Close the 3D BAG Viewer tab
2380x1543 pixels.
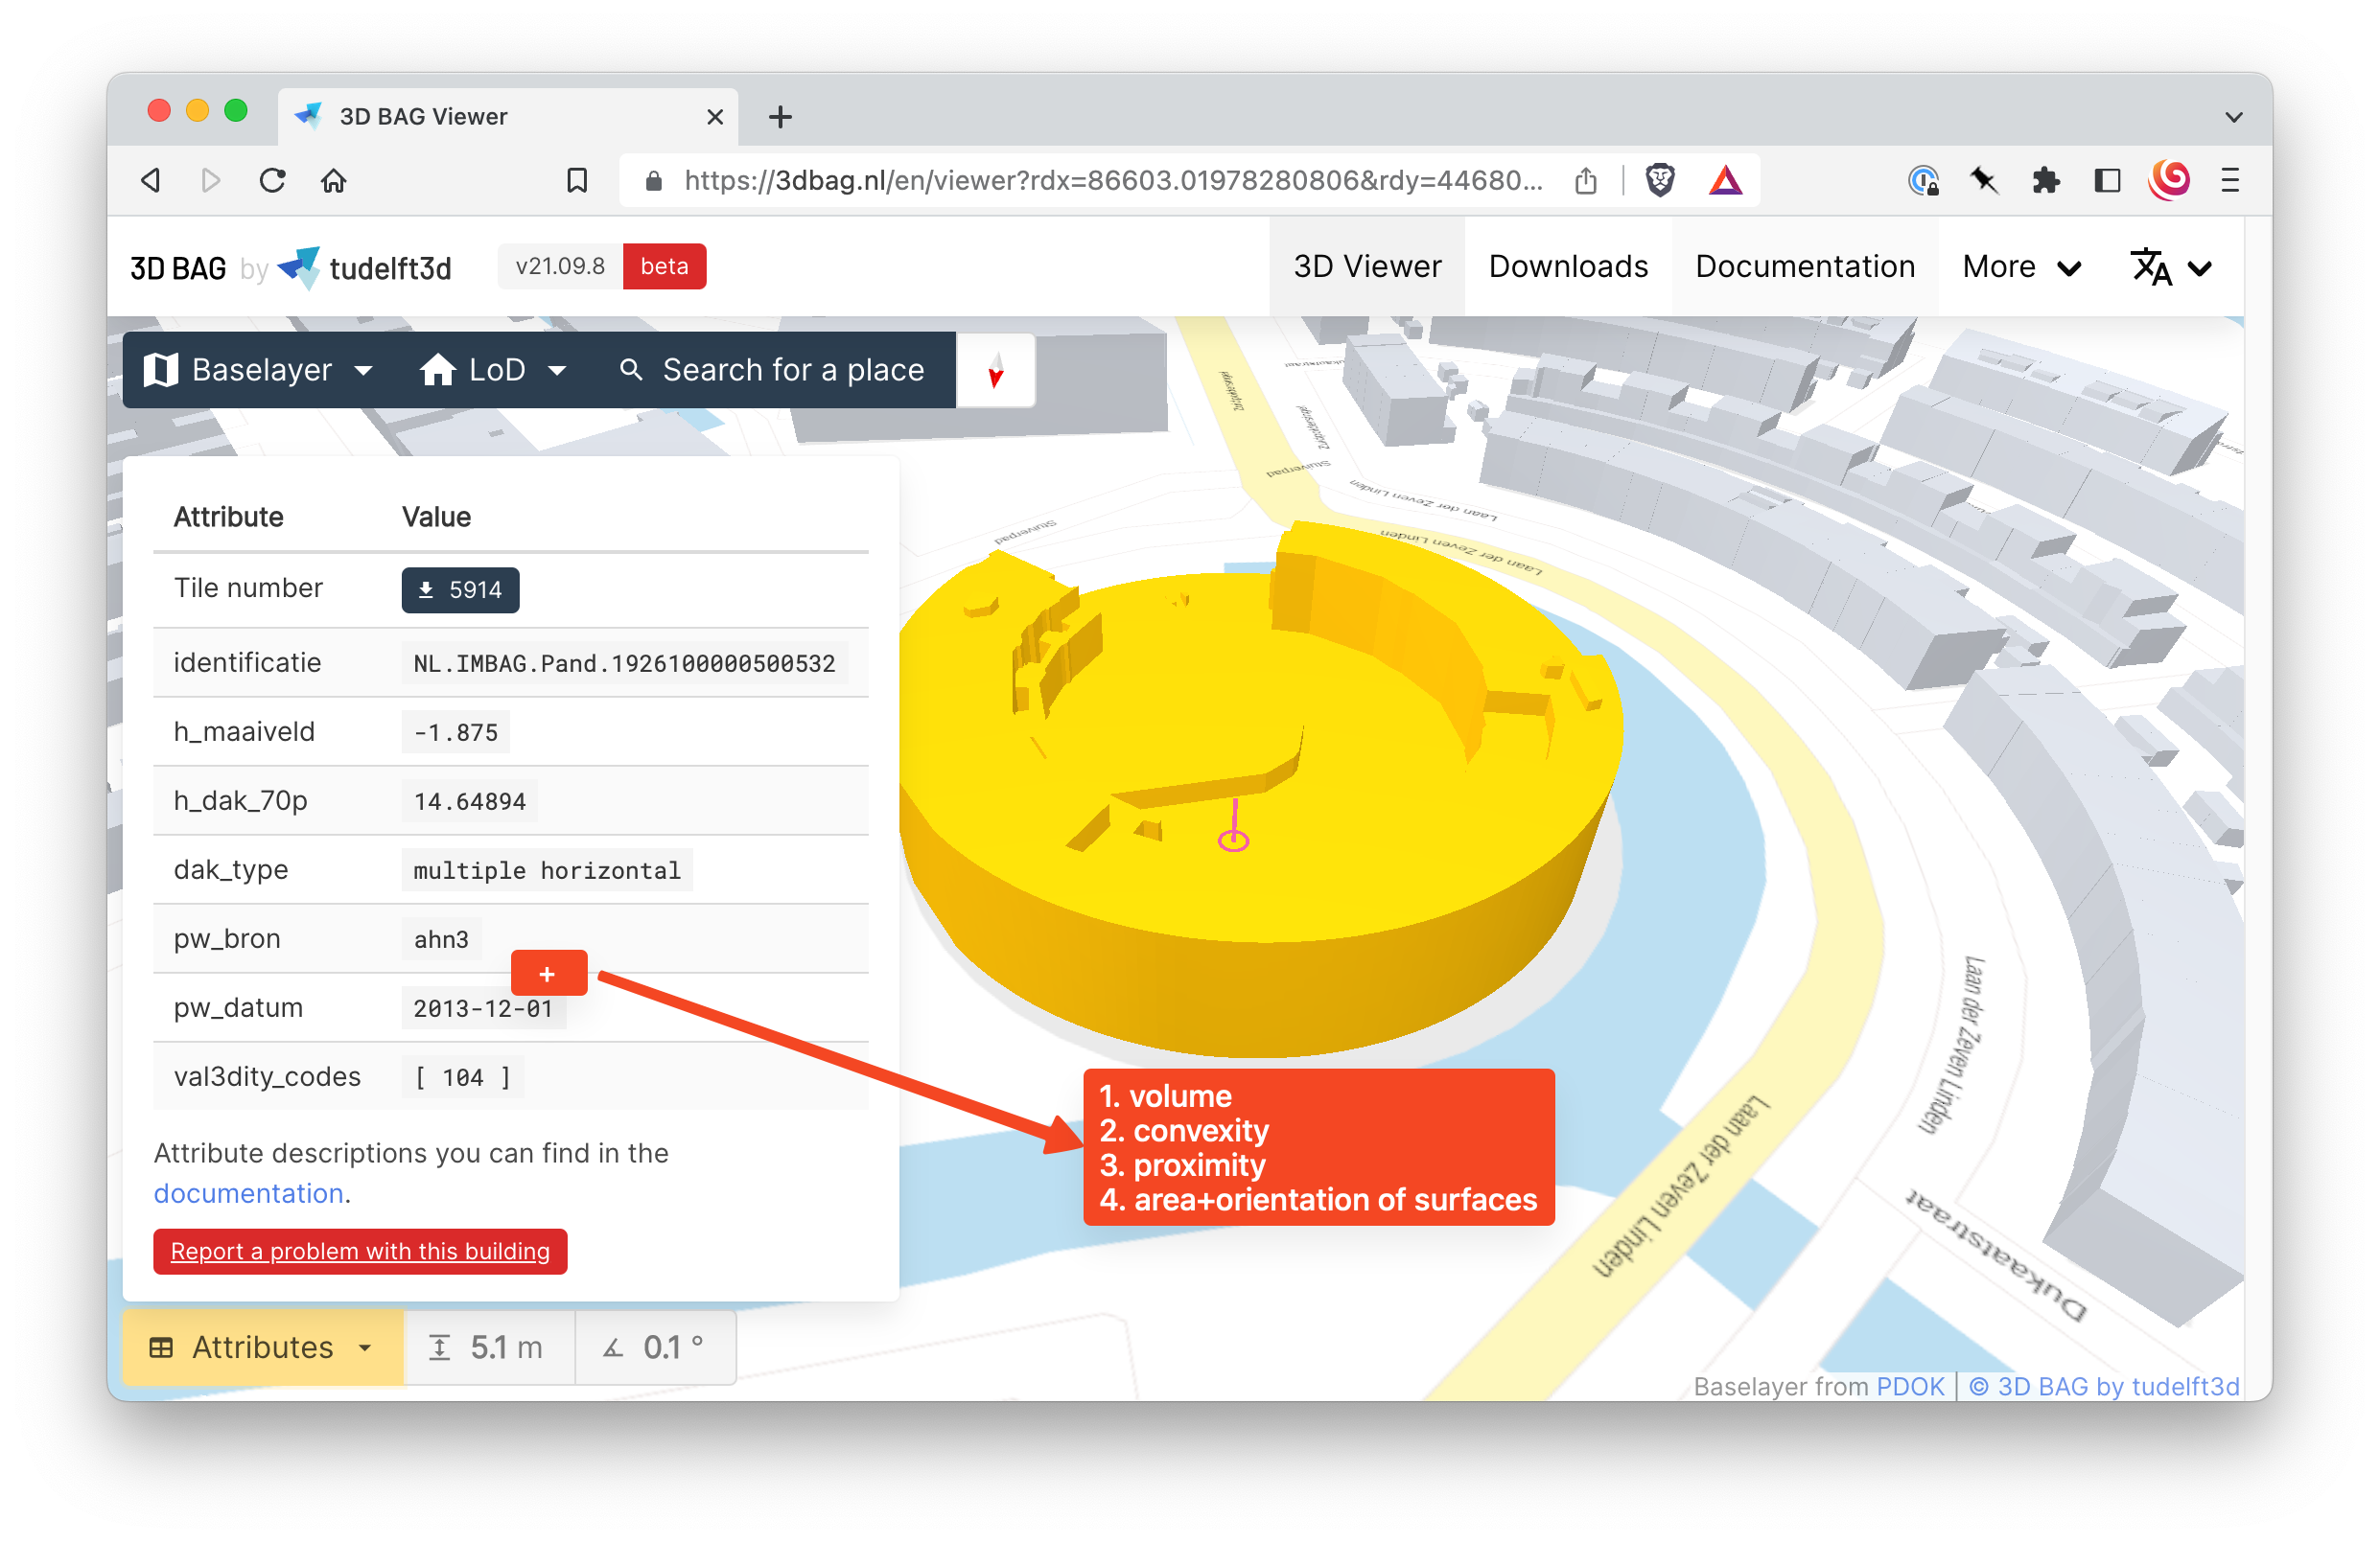click(x=715, y=117)
